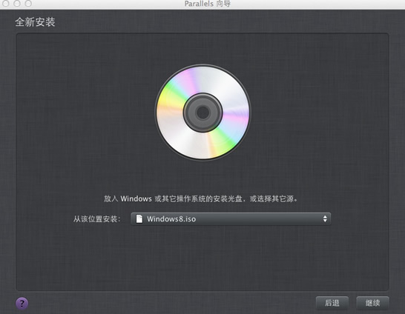405x314 pixels.
Task: Click the 从该位置安装 label
Action: 97,219
